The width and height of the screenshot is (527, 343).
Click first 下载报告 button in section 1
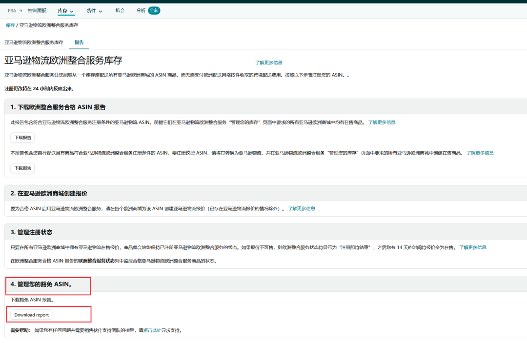[22, 138]
